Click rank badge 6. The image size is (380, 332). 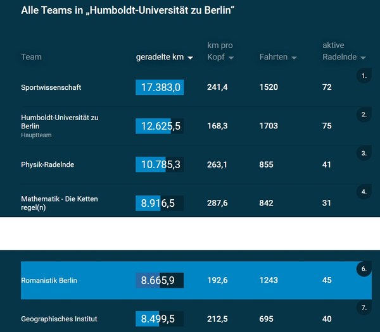(364, 269)
